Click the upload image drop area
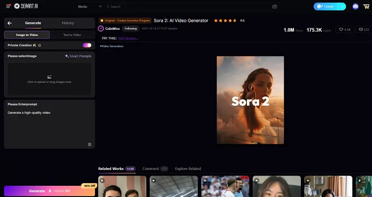 click(x=49, y=79)
